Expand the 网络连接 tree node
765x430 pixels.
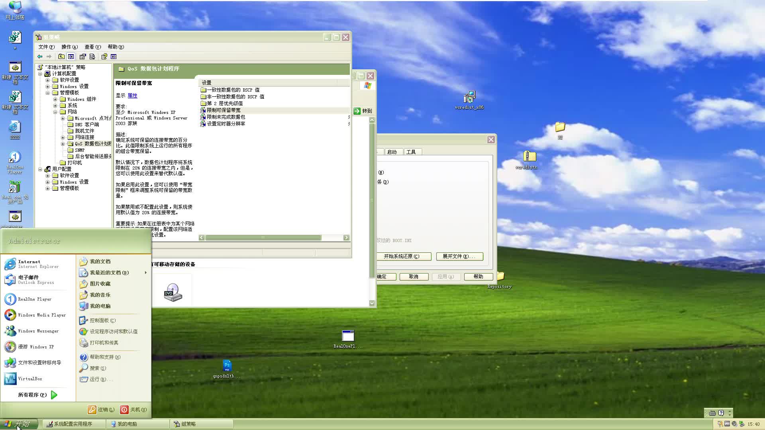tap(63, 137)
